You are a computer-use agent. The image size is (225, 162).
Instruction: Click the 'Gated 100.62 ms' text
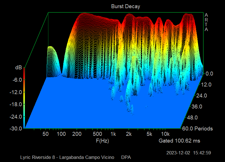(x=179, y=141)
